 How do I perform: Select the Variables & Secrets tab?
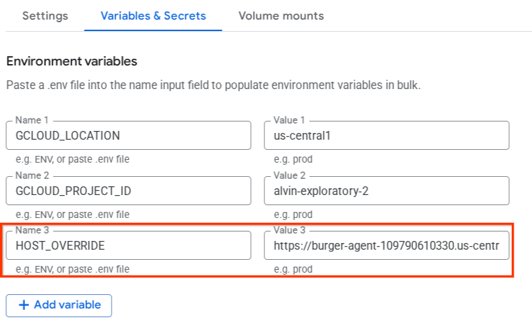[153, 16]
